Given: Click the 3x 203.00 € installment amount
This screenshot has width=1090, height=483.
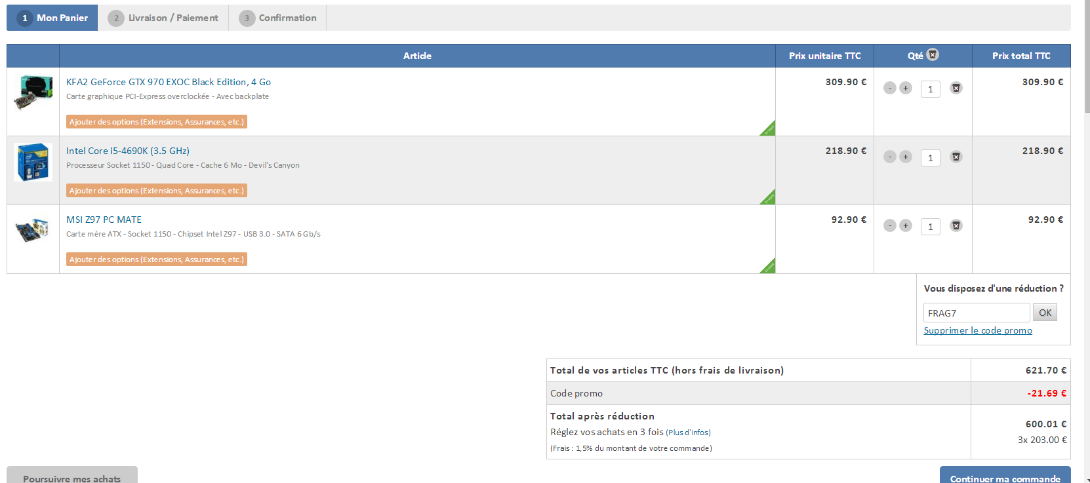Looking at the screenshot, I should 1042,440.
